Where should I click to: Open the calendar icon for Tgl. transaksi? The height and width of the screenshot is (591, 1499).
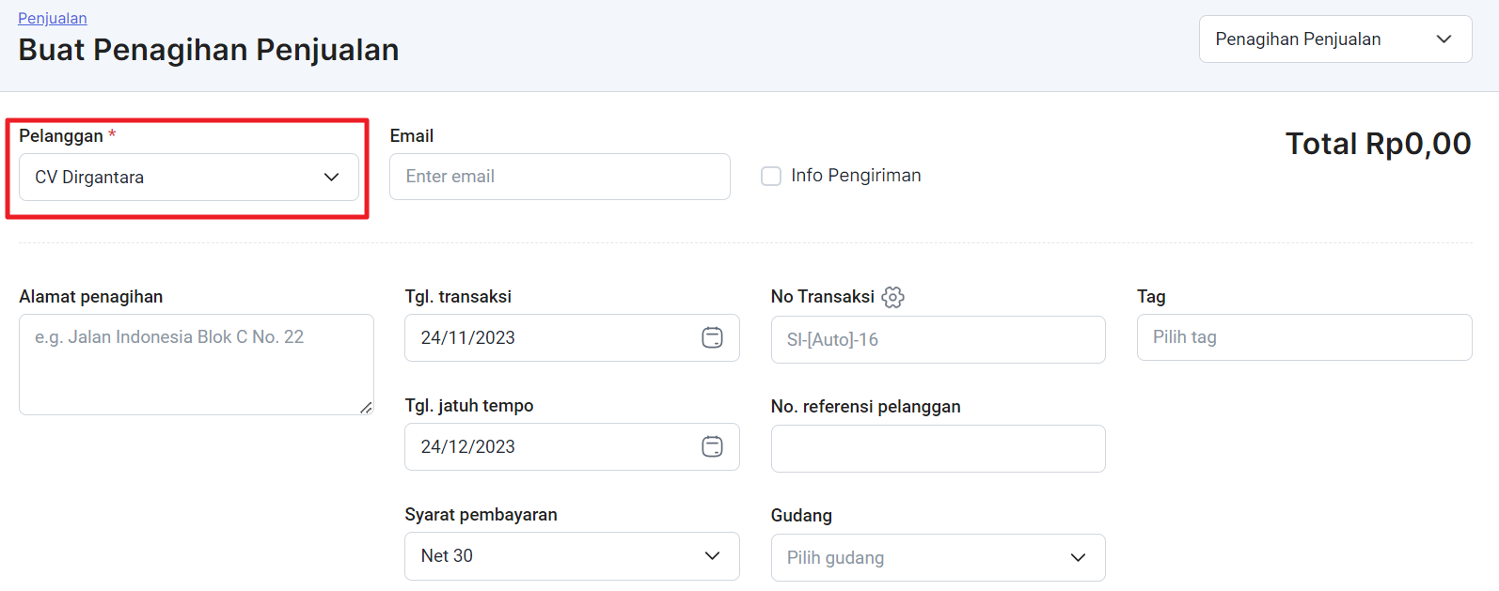pyautogui.click(x=712, y=337)
